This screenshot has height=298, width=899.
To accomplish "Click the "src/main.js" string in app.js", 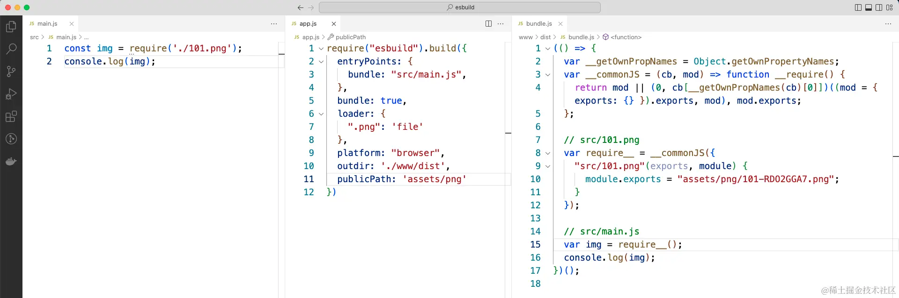I will tap(427, 74).
